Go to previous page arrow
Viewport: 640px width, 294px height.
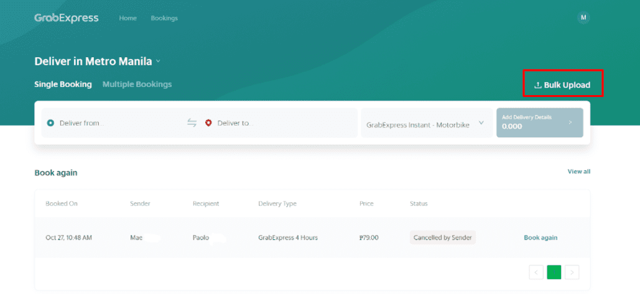[536, 272]
